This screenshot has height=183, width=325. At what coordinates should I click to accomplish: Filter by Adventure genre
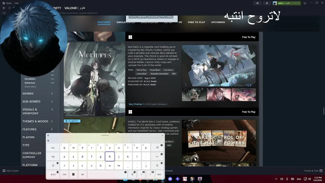point(30,83)
